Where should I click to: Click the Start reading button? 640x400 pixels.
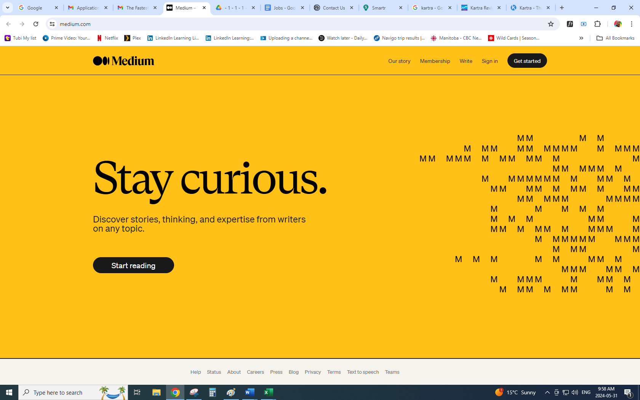pyautogui.click(x=133, y=265)
